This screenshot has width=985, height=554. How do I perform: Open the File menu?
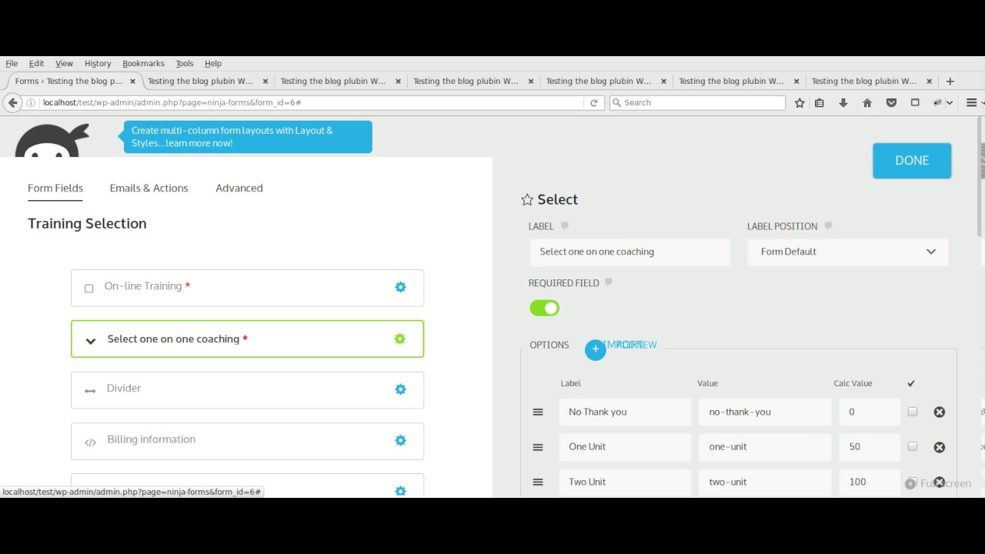[12, 63]
